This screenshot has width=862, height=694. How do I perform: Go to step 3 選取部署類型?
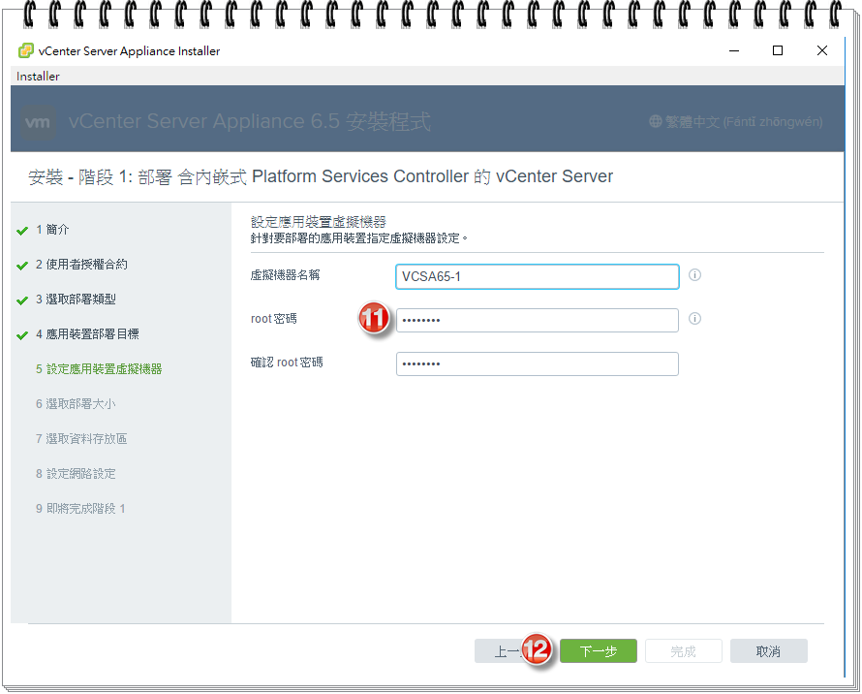click(76, 300)
